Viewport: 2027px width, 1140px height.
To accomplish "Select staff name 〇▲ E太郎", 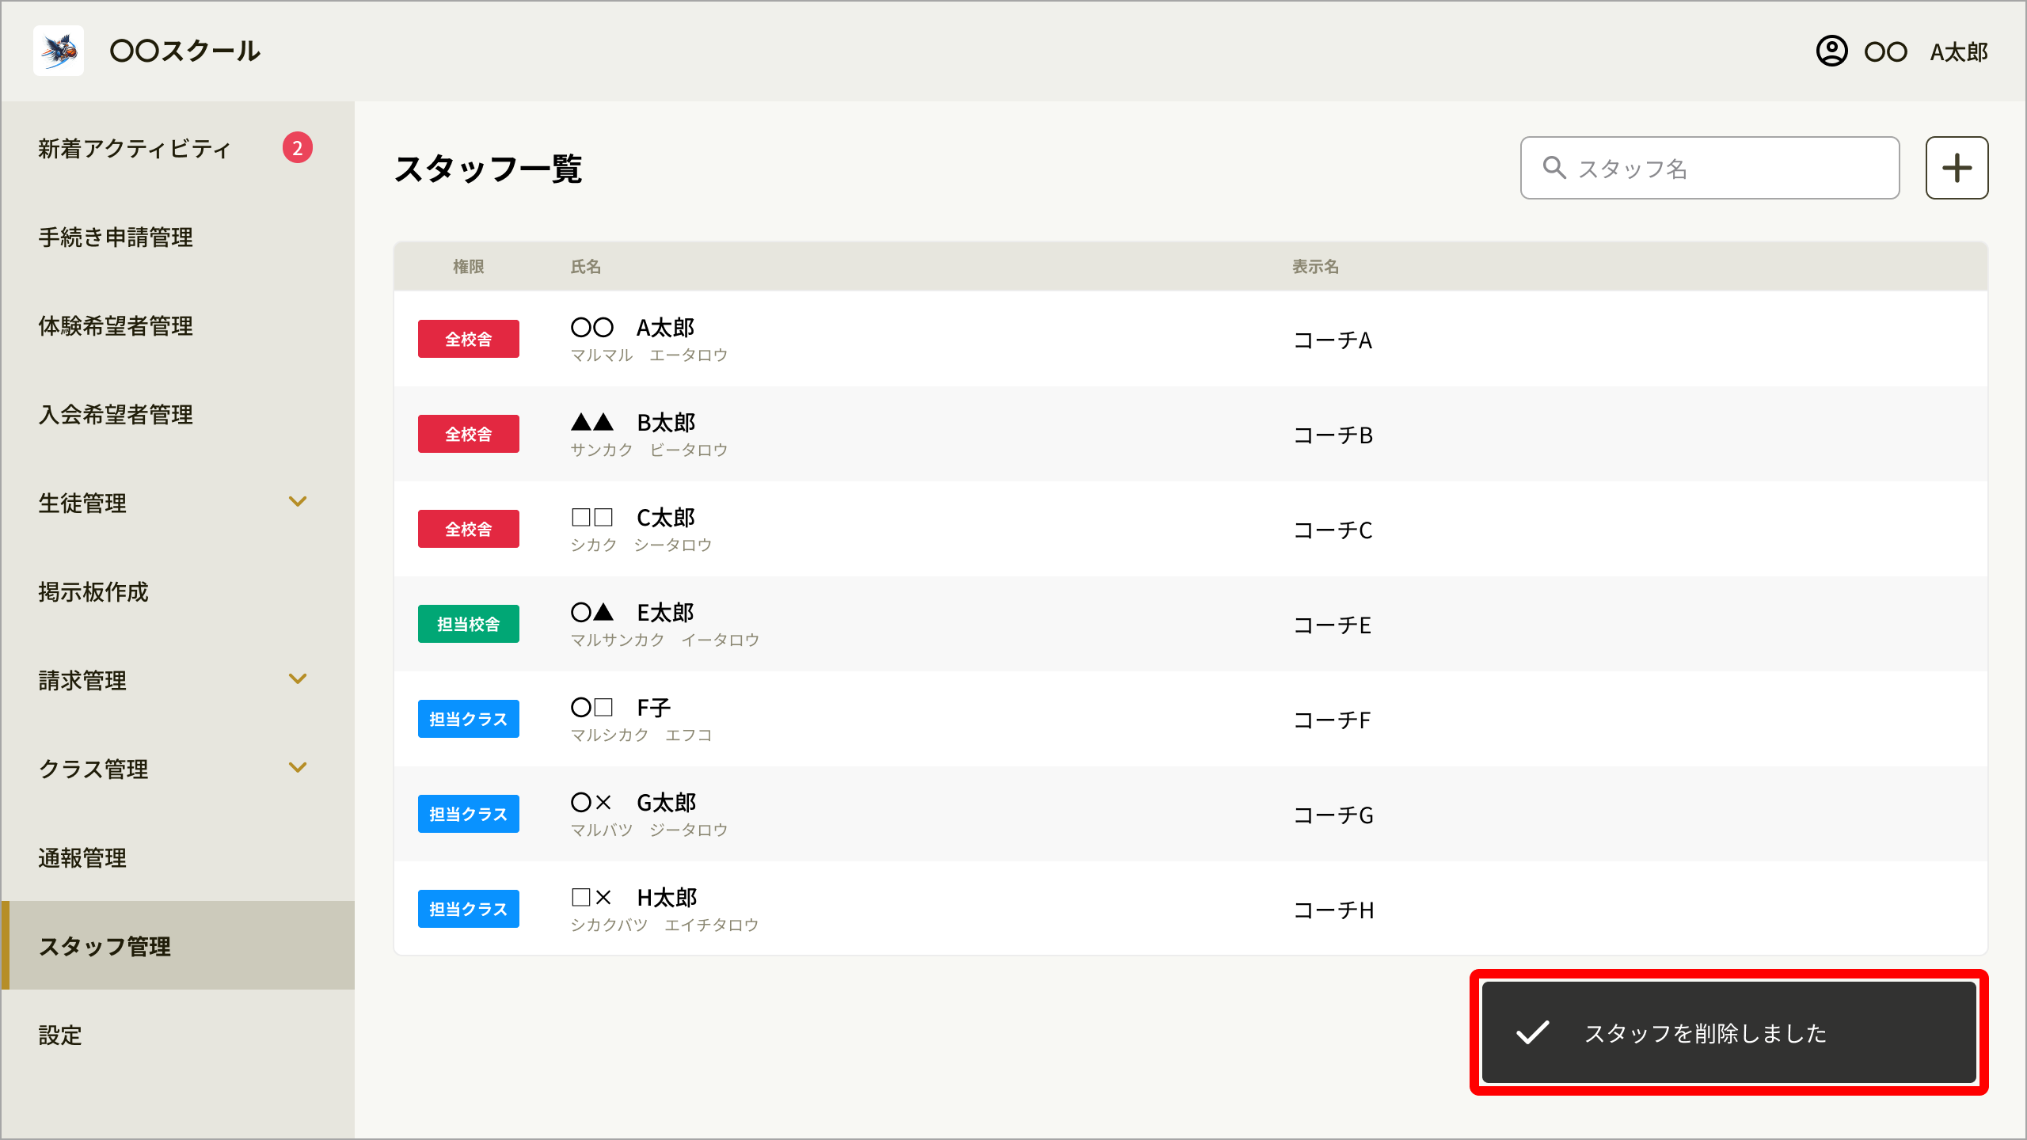I will (x=632, y=613).
